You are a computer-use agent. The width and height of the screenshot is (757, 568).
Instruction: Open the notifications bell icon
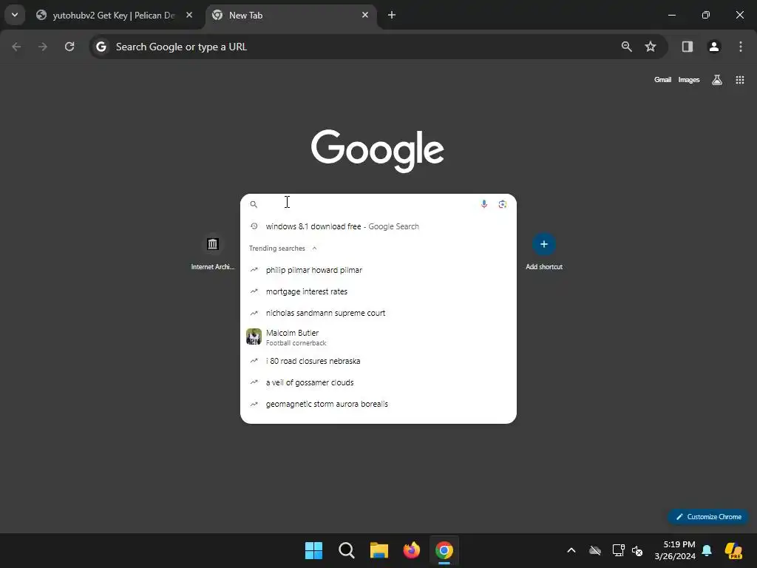click(x=707, y=550)
